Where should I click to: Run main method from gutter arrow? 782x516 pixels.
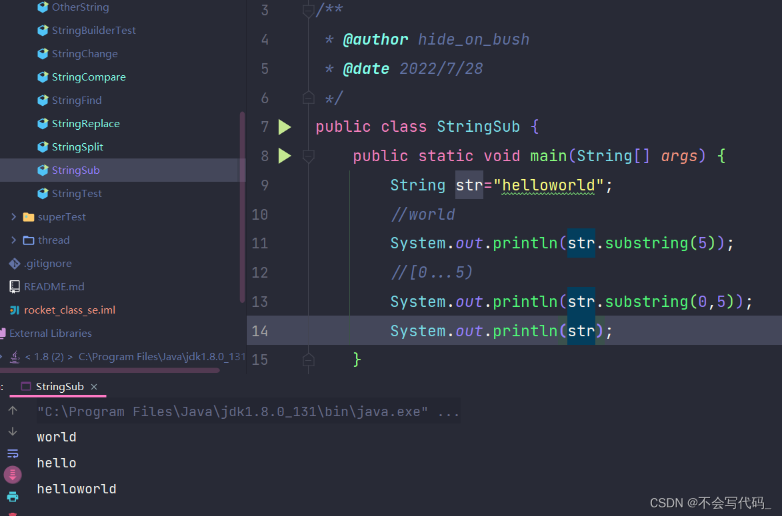click(284, 155)
